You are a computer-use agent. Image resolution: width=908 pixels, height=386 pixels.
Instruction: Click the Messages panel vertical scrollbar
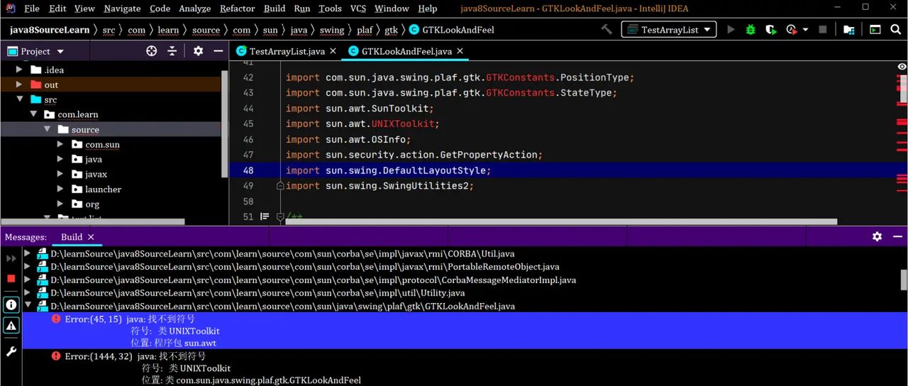[904, 280]
